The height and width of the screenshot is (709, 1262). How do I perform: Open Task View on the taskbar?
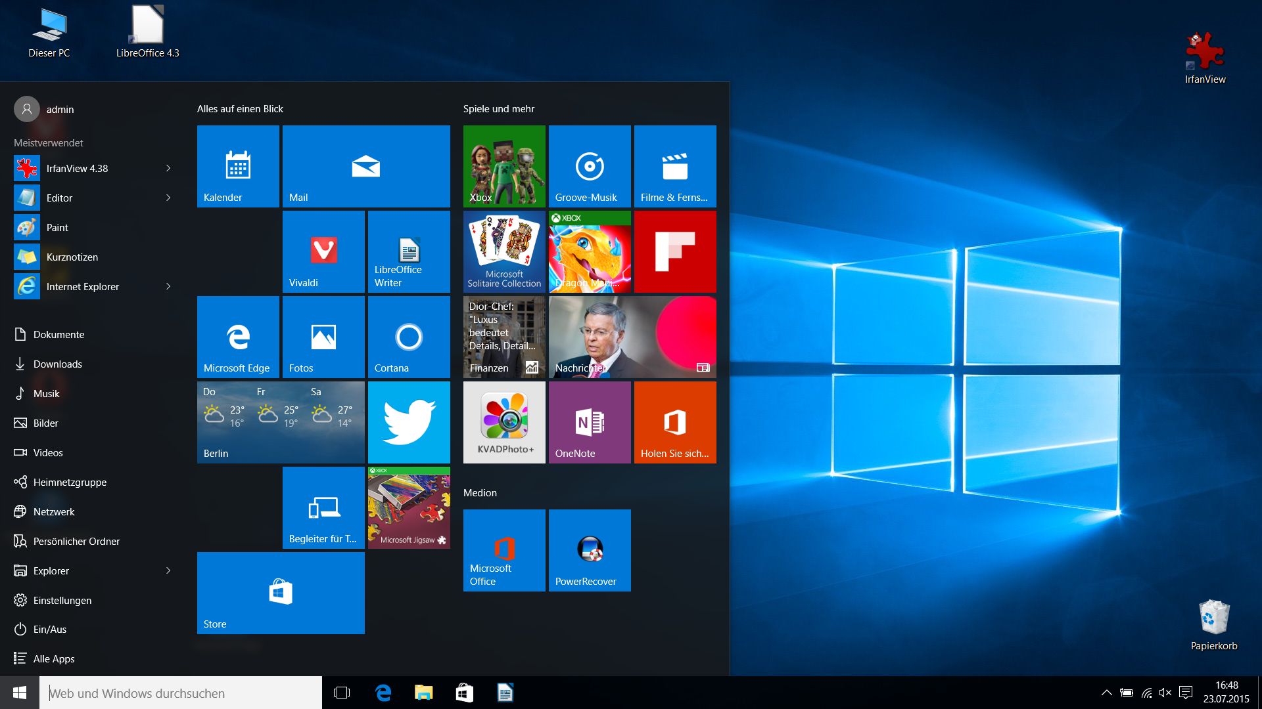[x=342, y=693]
